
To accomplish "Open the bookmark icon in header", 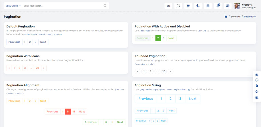I will pos(208,6).
